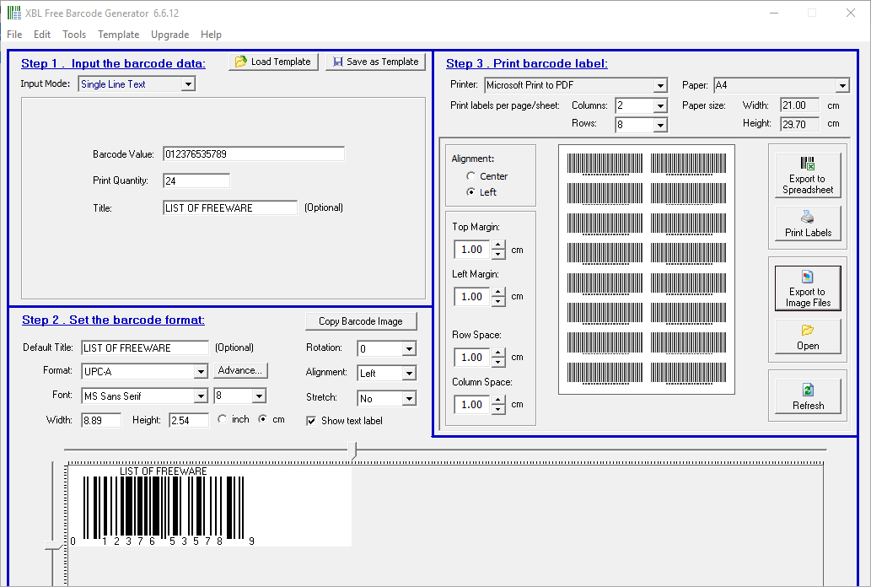Click the Column Space value field
This screenshot has width=871, height=587.
point(472,405)
